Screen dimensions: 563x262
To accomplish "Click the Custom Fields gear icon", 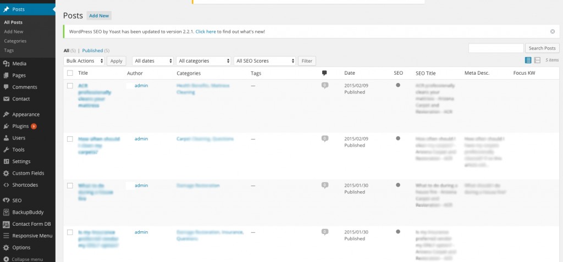I will [x=6, y=174].
